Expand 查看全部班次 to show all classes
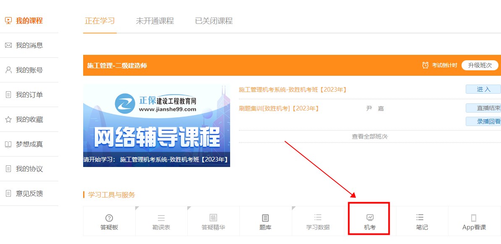The width and height of the screenshot is (501, 244). click(370, 136)
